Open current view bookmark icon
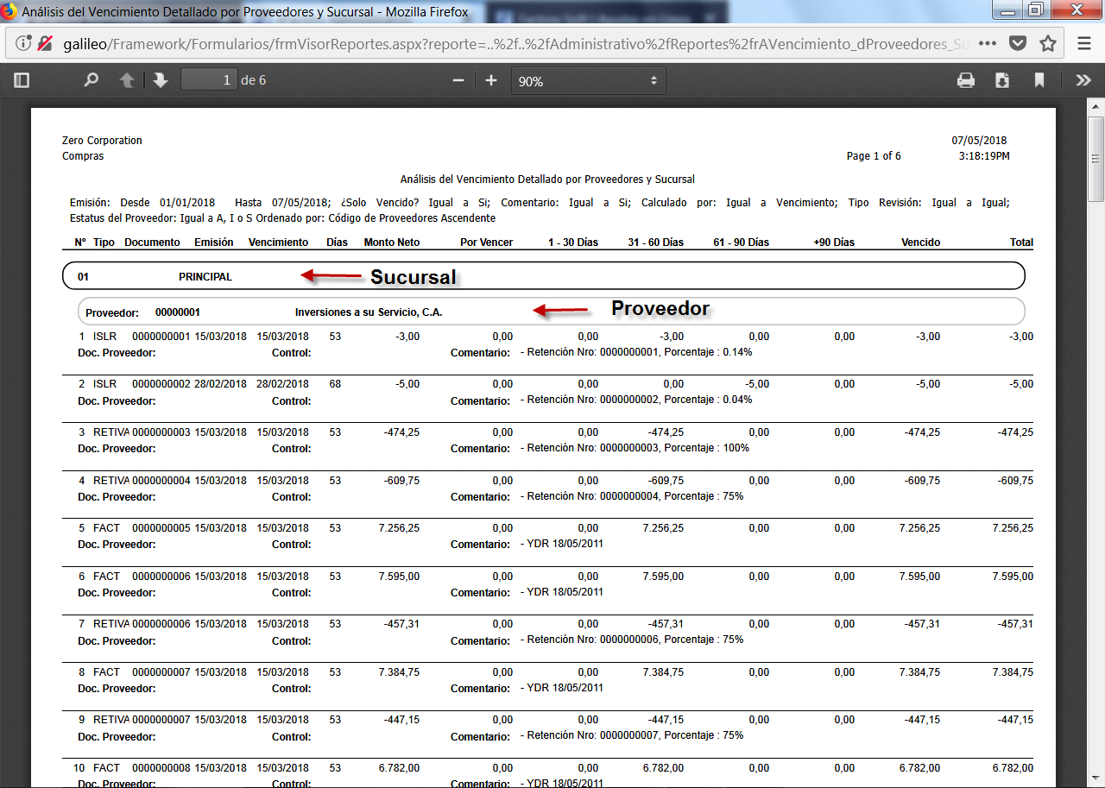The height and width of the screenshot is (788, 1105). tap(1039, 80)
